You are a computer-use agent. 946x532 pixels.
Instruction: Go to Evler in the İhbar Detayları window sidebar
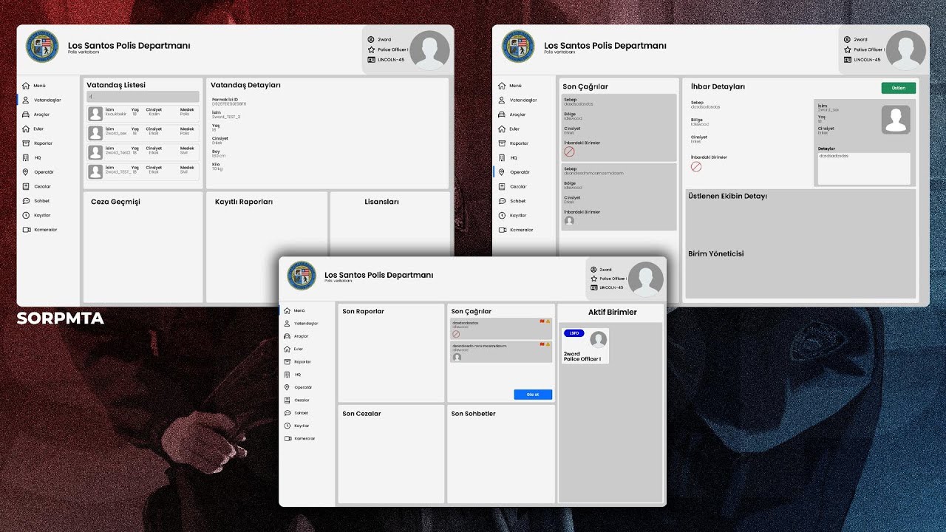(x=509, y=129)
